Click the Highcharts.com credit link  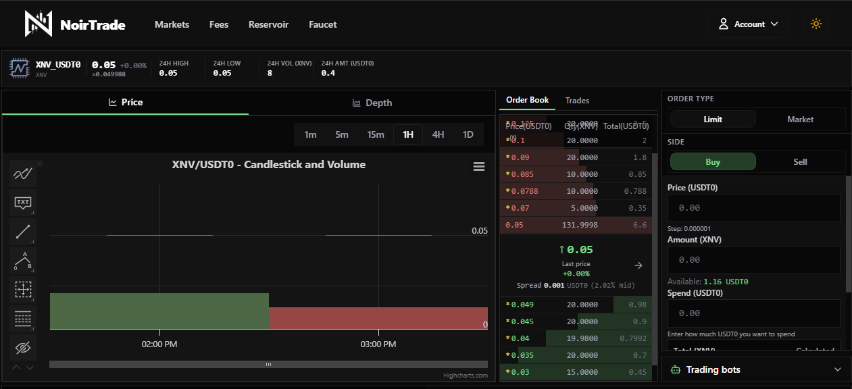click(466, 375)
